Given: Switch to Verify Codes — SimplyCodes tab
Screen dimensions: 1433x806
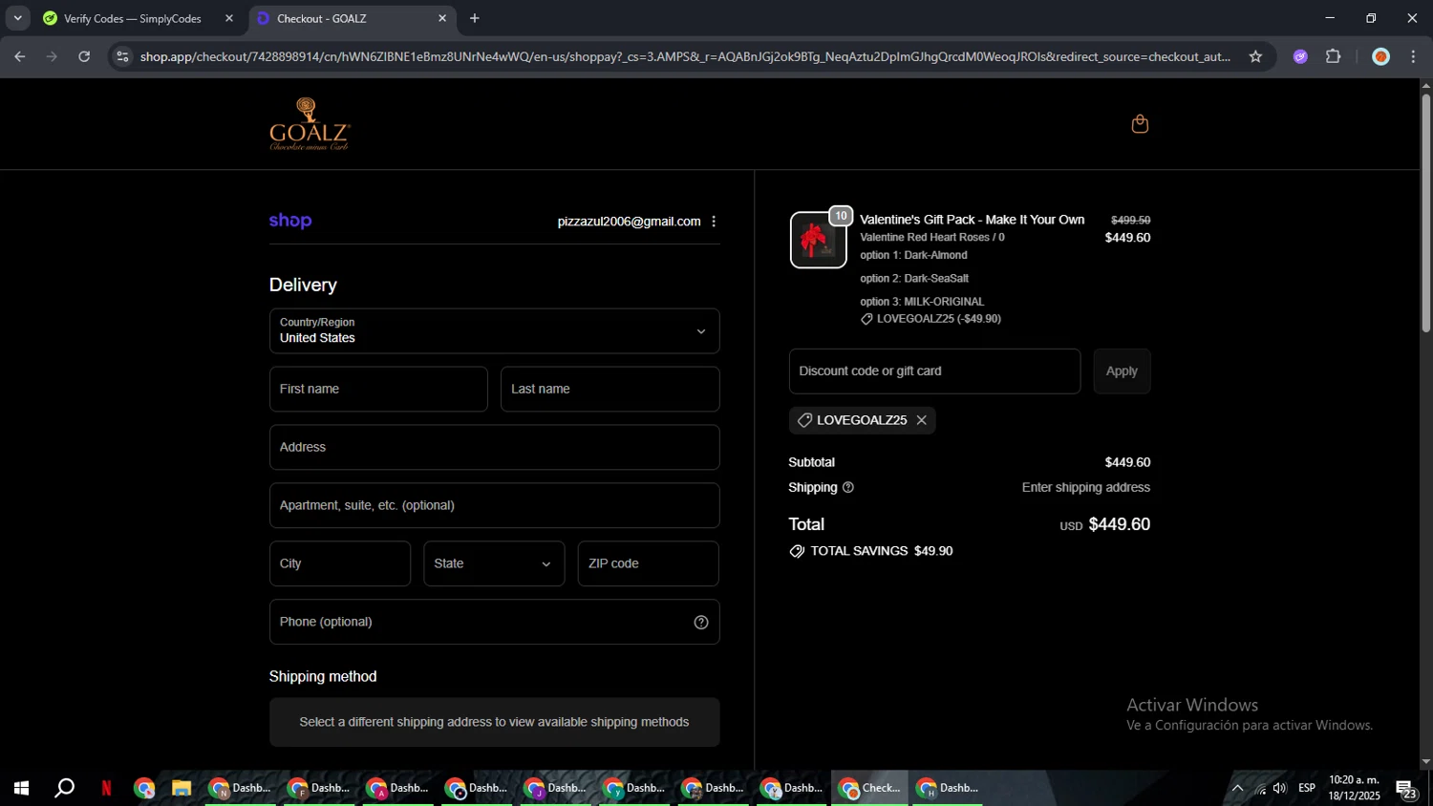Looking at the screenshot, I should coord(134,18).
